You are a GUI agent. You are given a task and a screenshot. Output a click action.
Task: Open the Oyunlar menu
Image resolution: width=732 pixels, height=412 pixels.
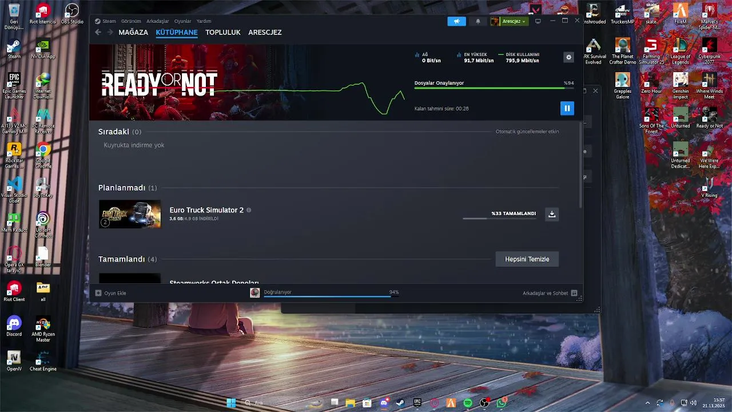point(183,21)
